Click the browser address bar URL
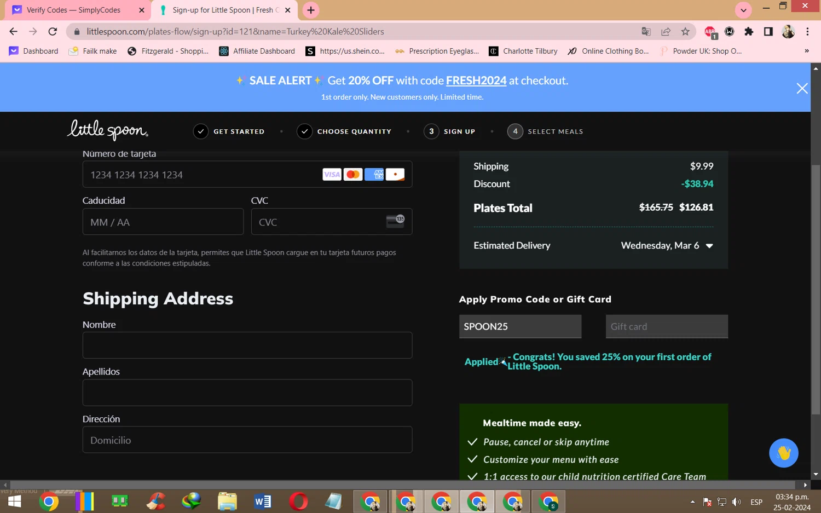Image resolution: width=821 pixels, height=513 pixels. pyautogui.click(x=235, y=32)
